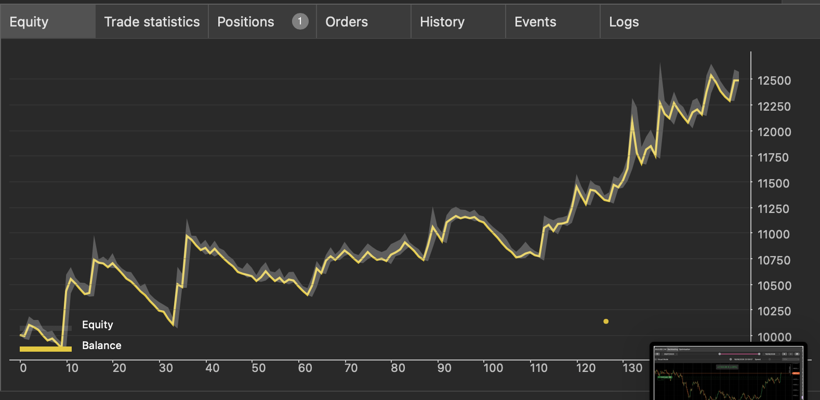Select the Orders tab
The width and height of the screenshot is (820, 400).
(x=364, y=22)
